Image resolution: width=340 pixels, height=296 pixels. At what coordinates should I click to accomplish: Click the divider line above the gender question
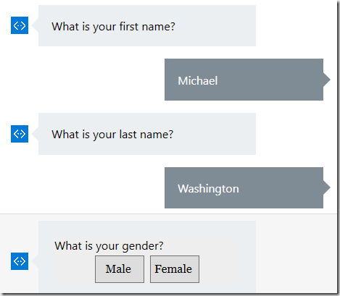point(168,213)
